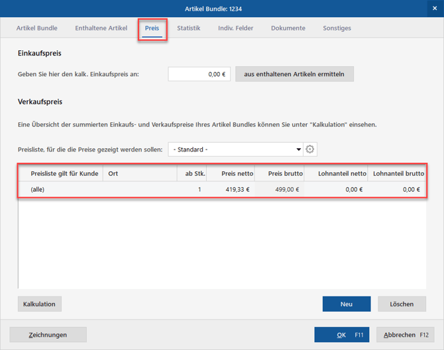
Task: Switch to the Sonstiges tab
Action: click(x=337, y=28)
